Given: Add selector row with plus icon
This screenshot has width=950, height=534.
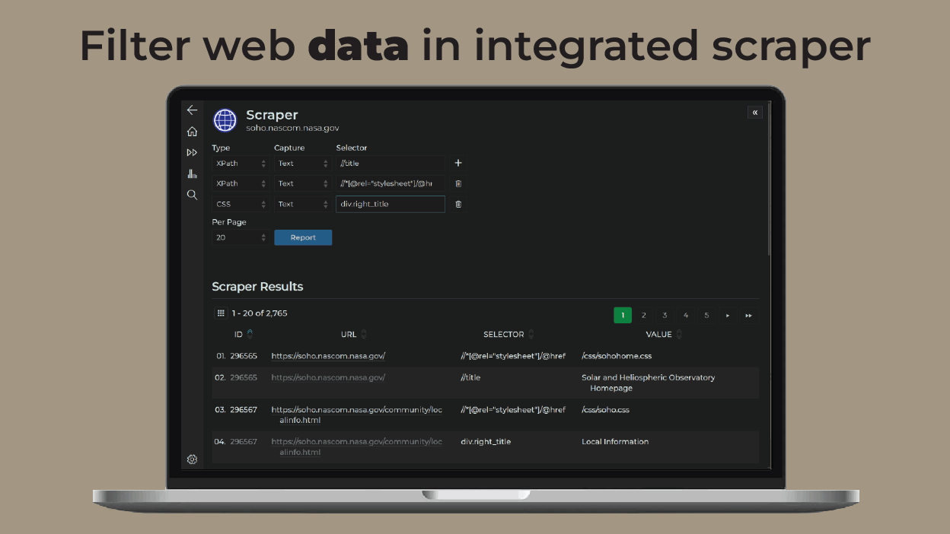Looking at the screenshot, I should click(x=458, y=163).
